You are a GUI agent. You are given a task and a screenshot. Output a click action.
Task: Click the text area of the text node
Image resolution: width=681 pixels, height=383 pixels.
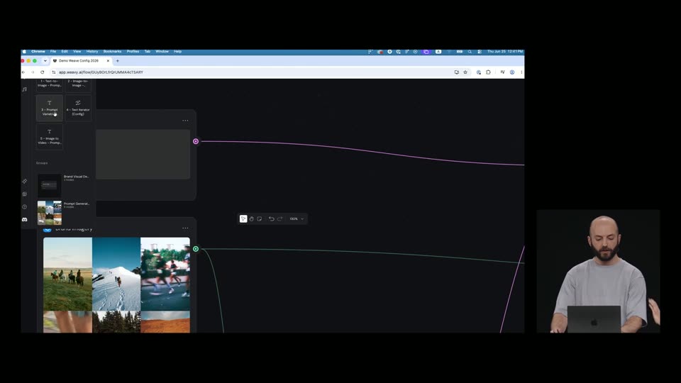[143, 154]
